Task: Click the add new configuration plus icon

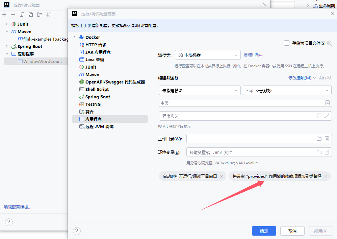Action: point(4,15)
